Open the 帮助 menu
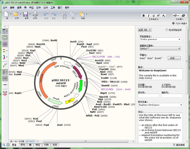The height and width of the screenshot is (149, 190). point(67,8)
